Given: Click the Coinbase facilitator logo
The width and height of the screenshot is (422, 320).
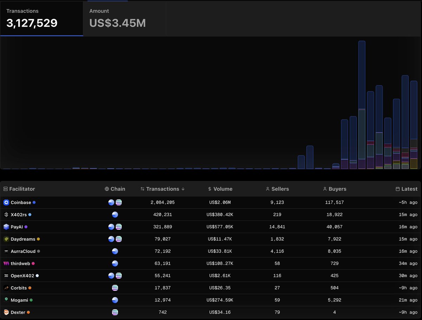Looking at the screenshot, I should point(6,202).
